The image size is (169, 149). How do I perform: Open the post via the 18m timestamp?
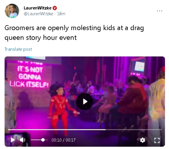click(61, 14)
